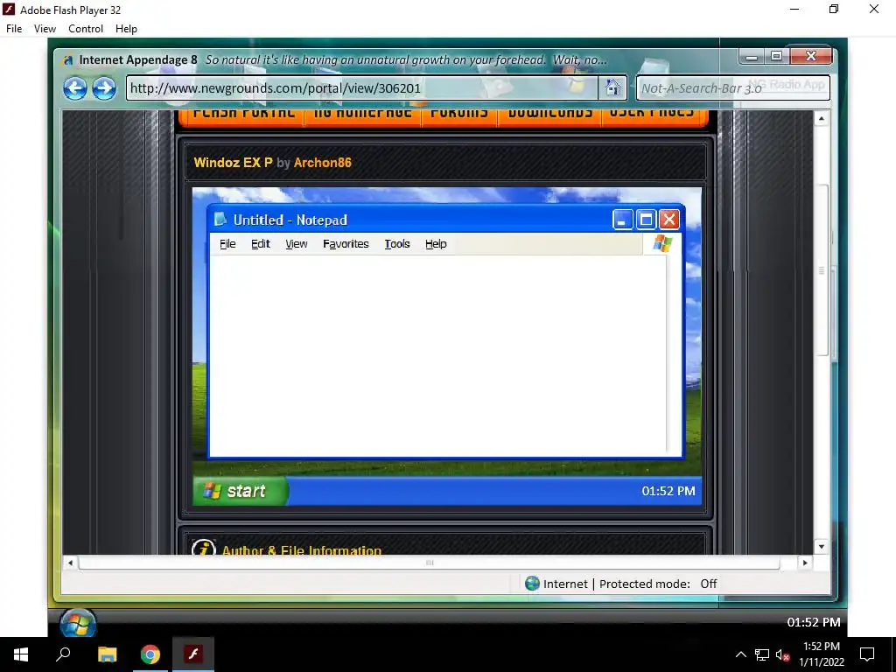Click the Windoz EX P title
The image size is (896, 672).
click(x=233, y=162)
